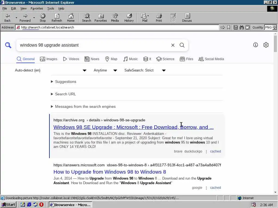Click the Start button
This screenshot has width=278, height=208.
pos(8,205)
